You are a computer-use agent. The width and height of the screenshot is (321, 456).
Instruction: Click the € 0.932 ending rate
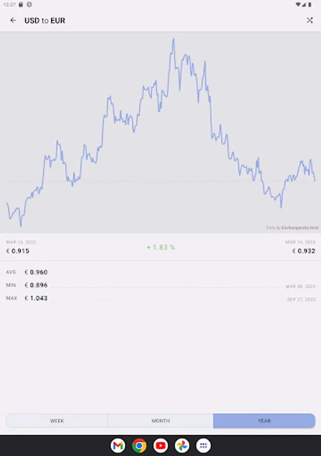pos(303,251)
